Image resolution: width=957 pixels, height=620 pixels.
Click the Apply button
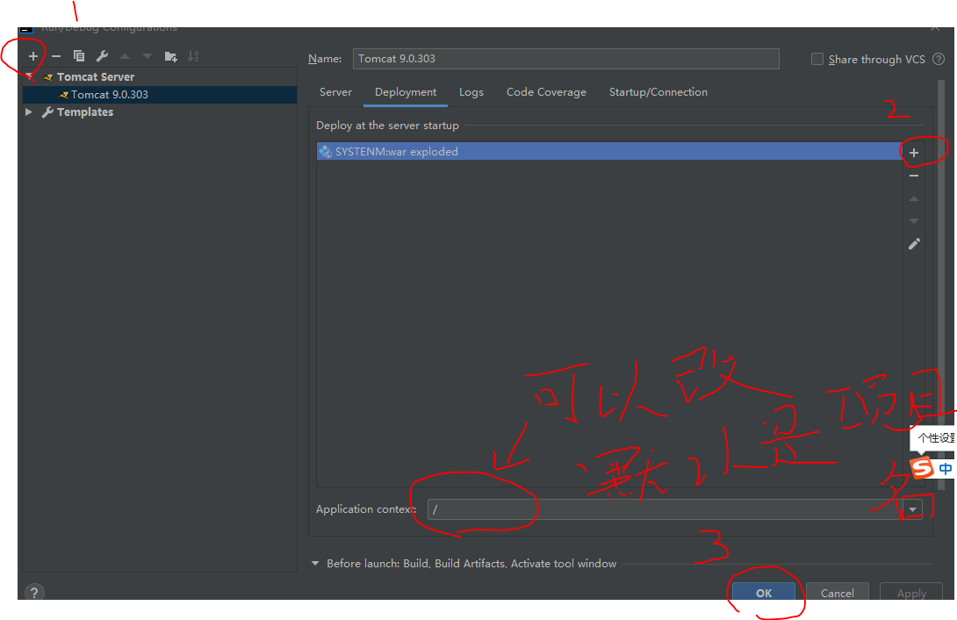[x=911, y=592]
